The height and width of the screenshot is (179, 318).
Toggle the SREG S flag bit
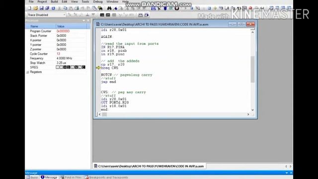[x=69, y=67]
